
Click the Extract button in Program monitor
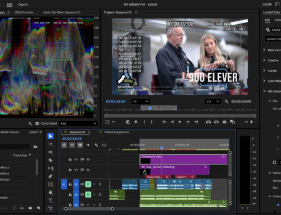pos(216,122)
